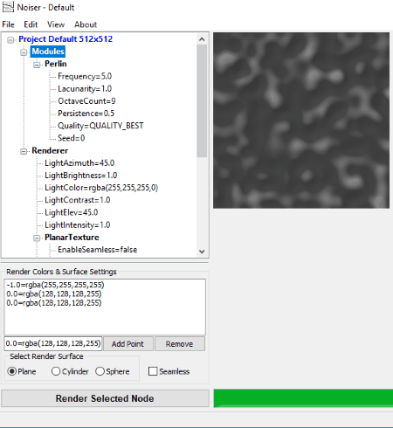
Task: Click the green render progress bar
Action: click(x=303, y=398)
